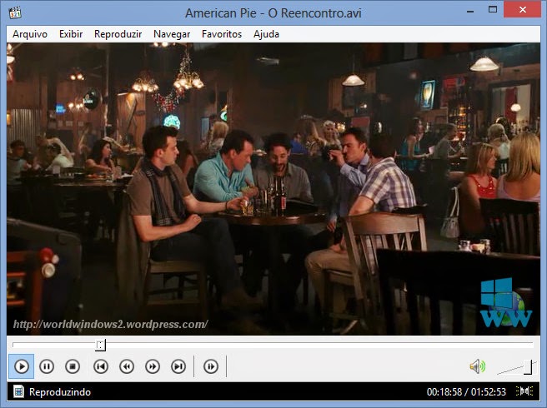The width and height of the screenshot is (547, 408).
Task: Click the time display 00:18:58 / 01:52:53
Action: [x=466, y=392]
